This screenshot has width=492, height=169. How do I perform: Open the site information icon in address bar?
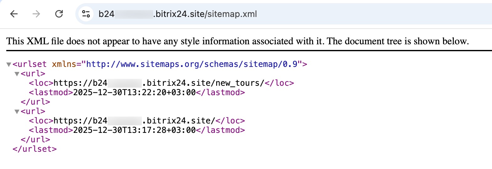86,14
